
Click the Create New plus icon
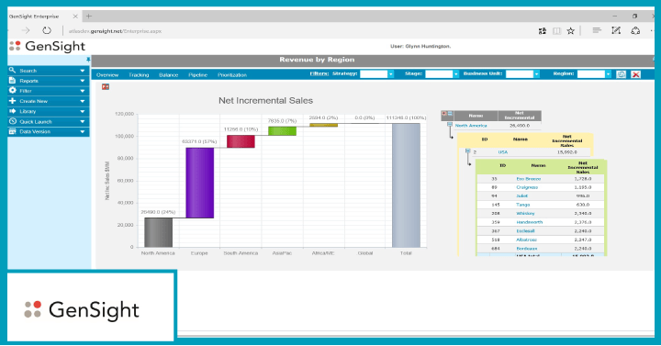coord(13,101)
